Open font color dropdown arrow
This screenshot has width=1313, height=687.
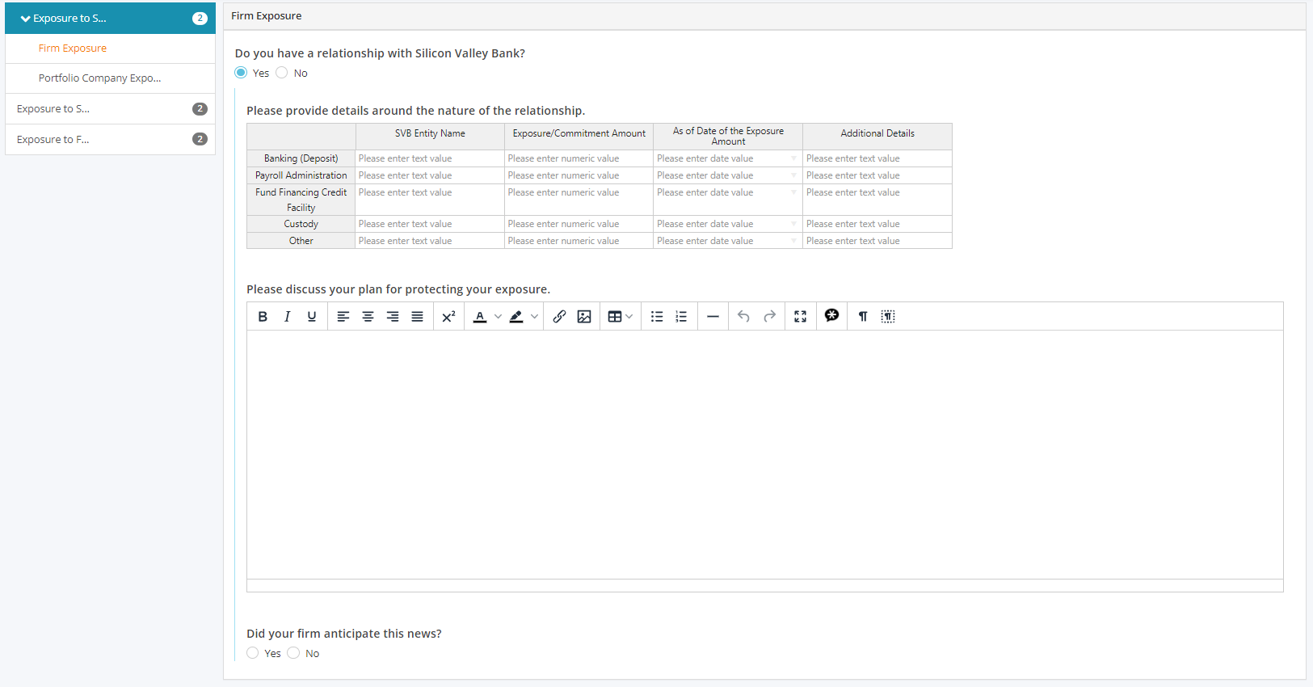pyautogui.click(x=498, y=317)
